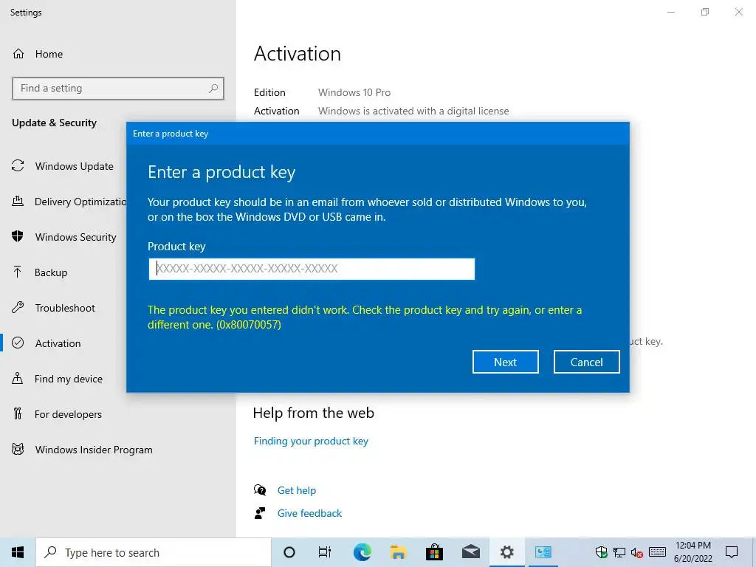Image resolution: width=756 pixels, height=567 pixels.
Task: Click the Backup upward arrow icon
Action: coord(18,272)
